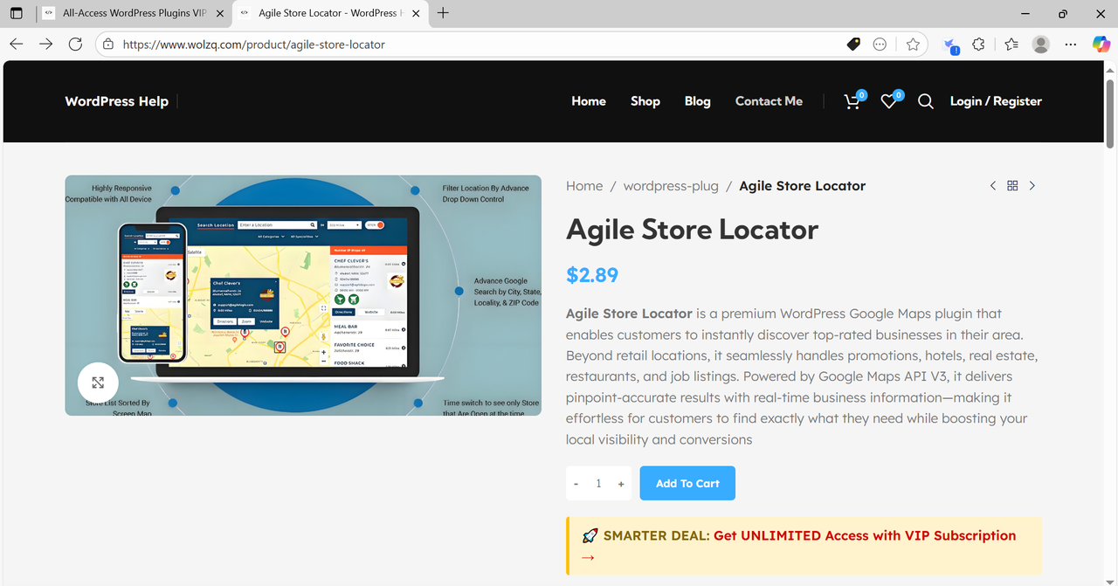1118x586 pixels.
Task: Click the quantity input field
Action: (598, 484)
